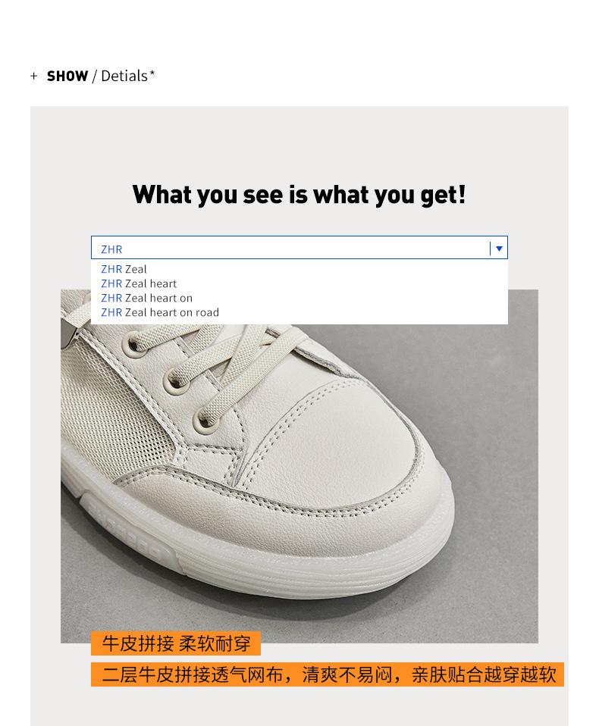Viewport: 599px width, 726px height.
Task: Click the bold SHOW heading text
Action: coord(67,76)
